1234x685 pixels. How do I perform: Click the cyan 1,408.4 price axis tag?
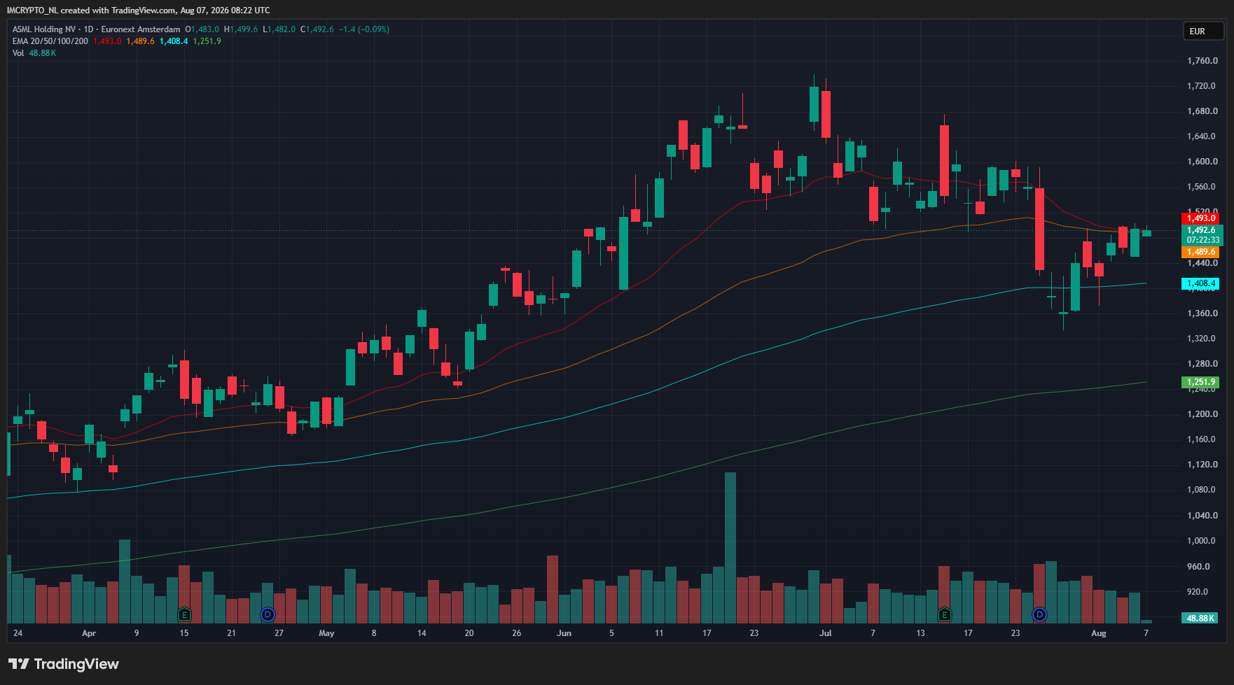[1200, 283]
